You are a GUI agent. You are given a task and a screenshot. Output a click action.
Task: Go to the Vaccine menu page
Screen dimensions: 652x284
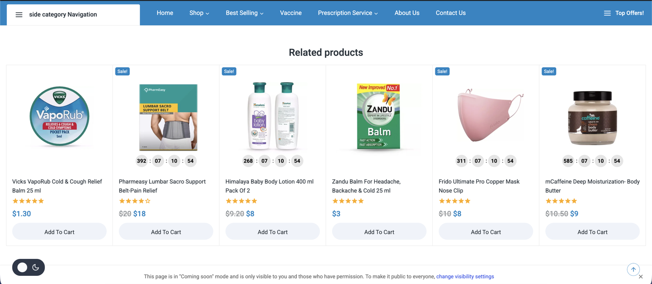(291, 13)
